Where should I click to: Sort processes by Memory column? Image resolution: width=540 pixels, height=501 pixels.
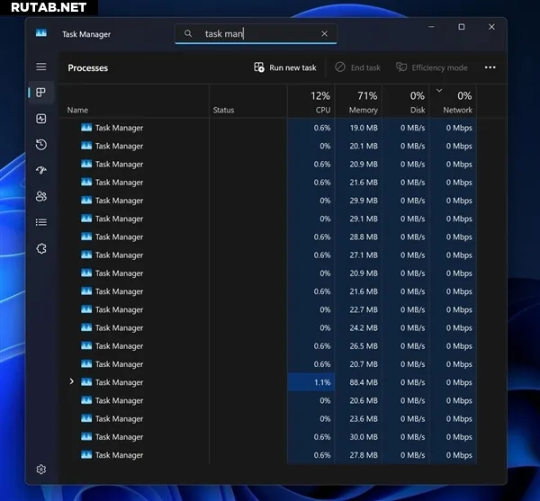(x=358, y=102)
